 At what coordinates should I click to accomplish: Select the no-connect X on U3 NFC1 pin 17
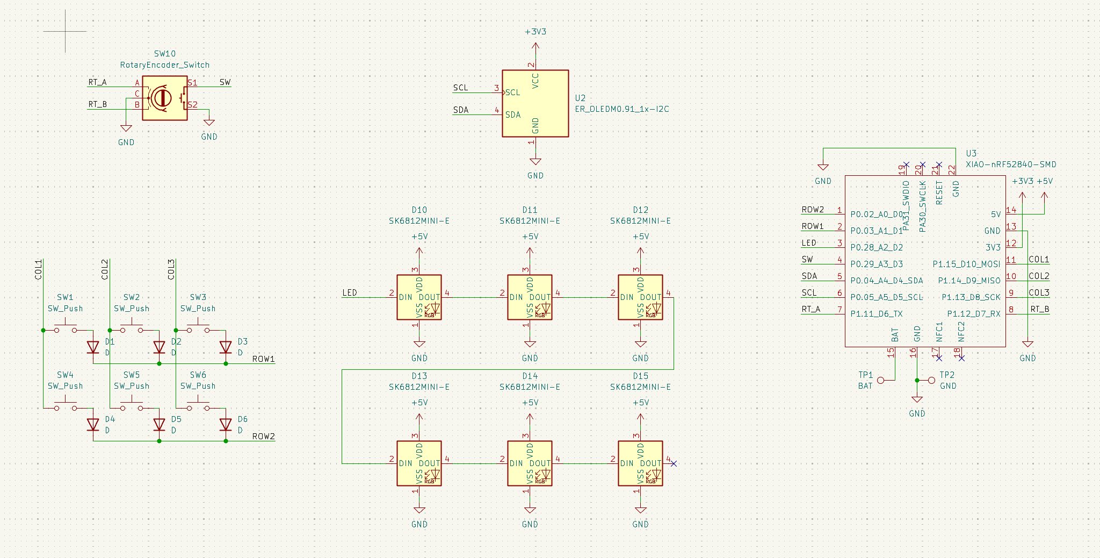coord(939,358)
